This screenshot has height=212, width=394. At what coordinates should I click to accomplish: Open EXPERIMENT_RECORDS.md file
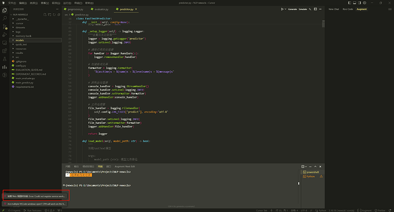click(35, 74)
